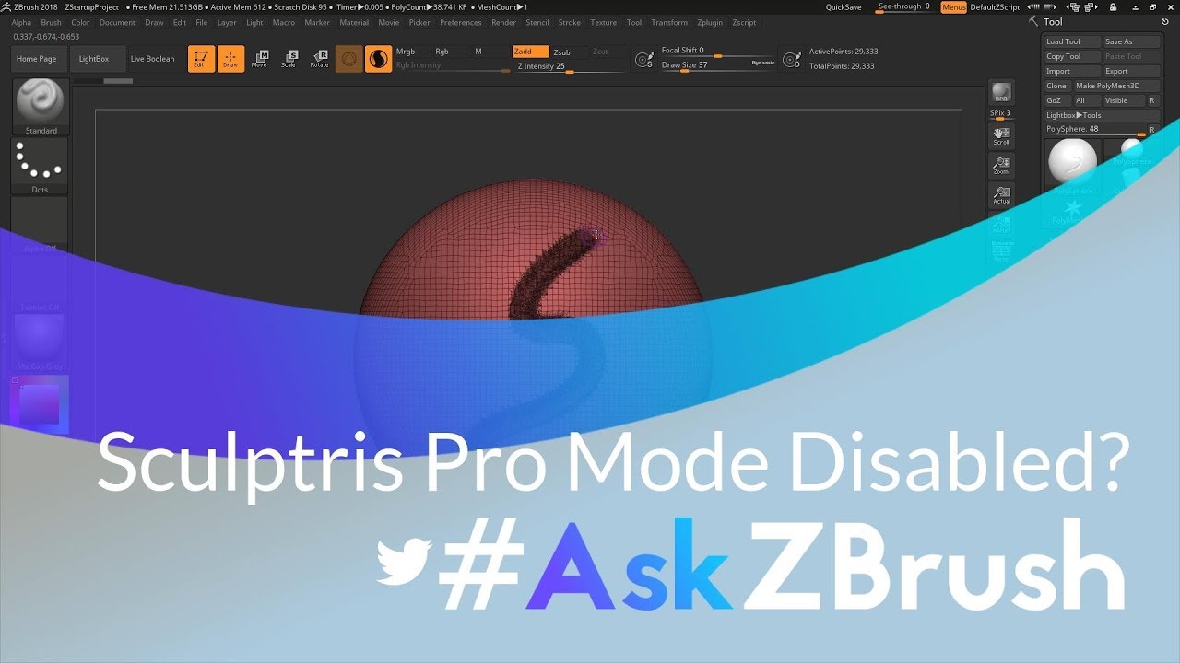Click QuickSave
This screenshot has height=663, width=1180.
point(844,6)
